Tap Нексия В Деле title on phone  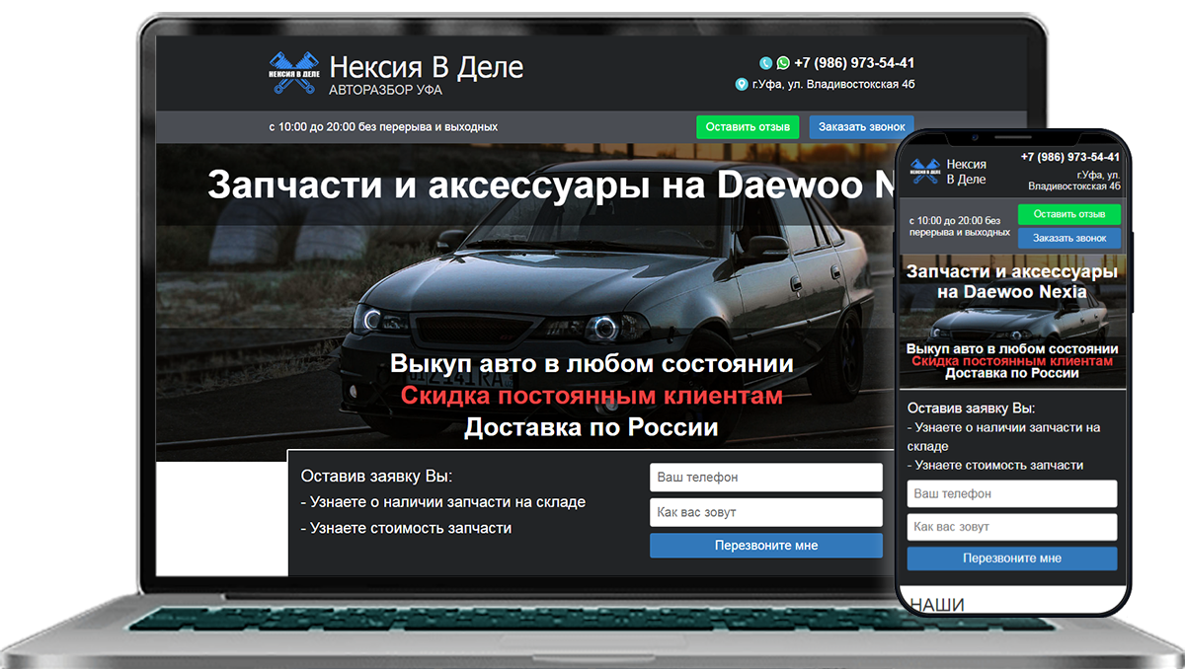[966, 172]
